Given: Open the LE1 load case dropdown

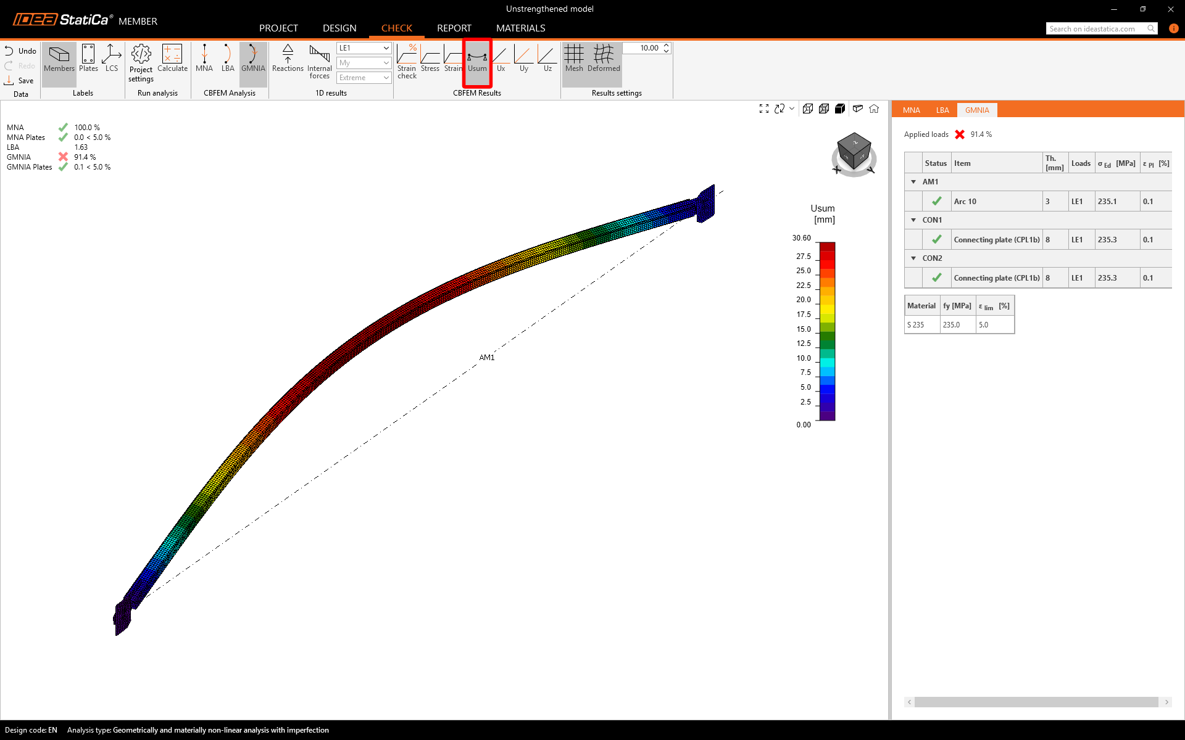Looking at the screenshot, I should [x=364, y=48].
